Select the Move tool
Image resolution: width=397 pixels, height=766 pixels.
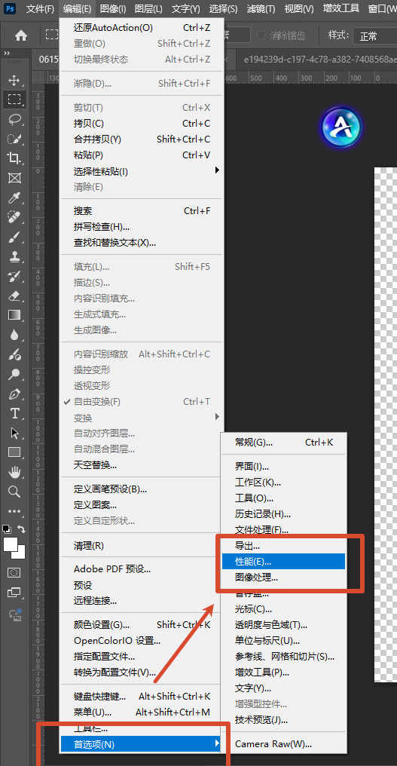[x=14, y=80]
